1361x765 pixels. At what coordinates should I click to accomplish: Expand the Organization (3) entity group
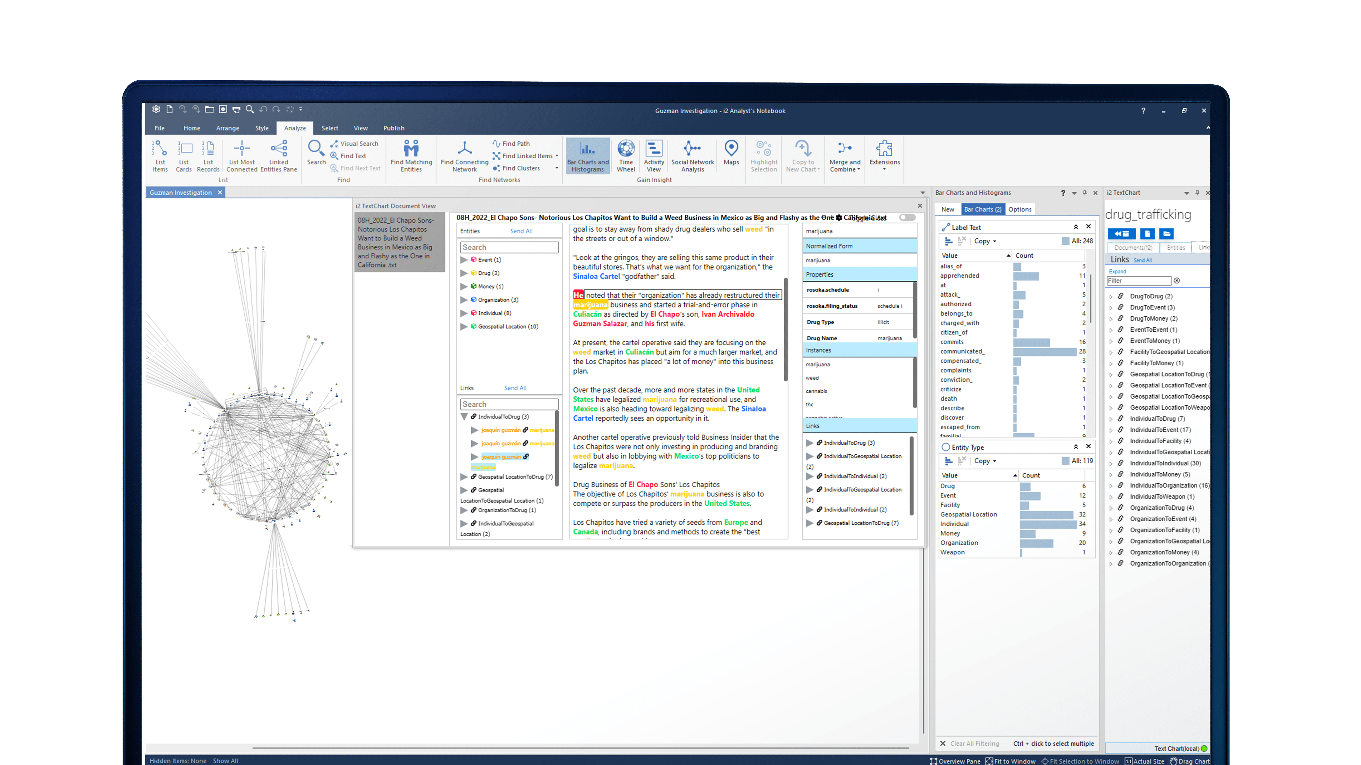coord(464,300)
